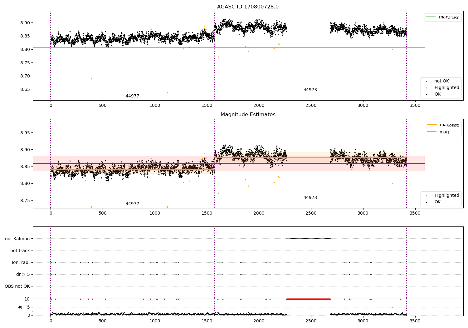This screenshot has height=328, width=468.
Task: Click the 8.75 y-tick in the middle panel
Action: 25,201
